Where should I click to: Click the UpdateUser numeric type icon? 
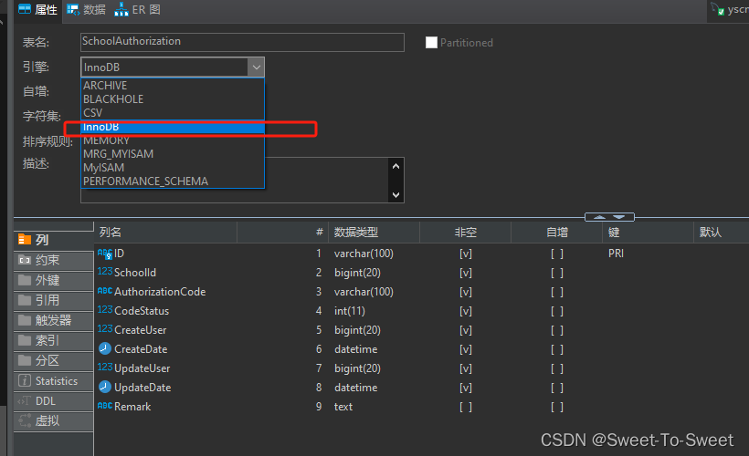click(x=105, y=368)
